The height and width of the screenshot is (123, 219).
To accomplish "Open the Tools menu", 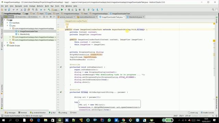I will point(57,6).
